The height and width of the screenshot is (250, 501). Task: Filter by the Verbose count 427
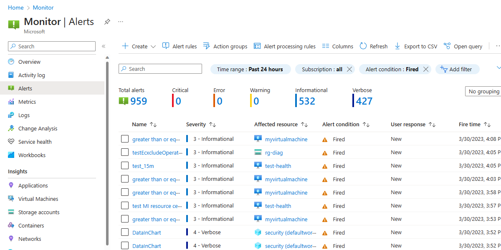point(364,101)
